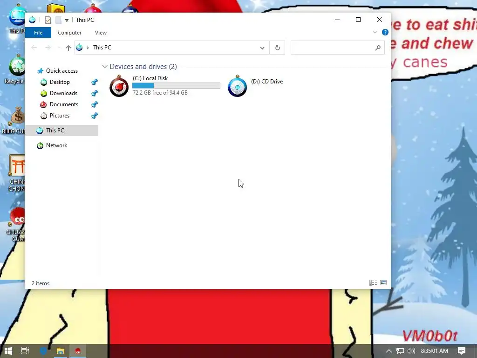
Task: Click the '72.2 GB free of 94.4 GB' text
Action: click(160, 93)
